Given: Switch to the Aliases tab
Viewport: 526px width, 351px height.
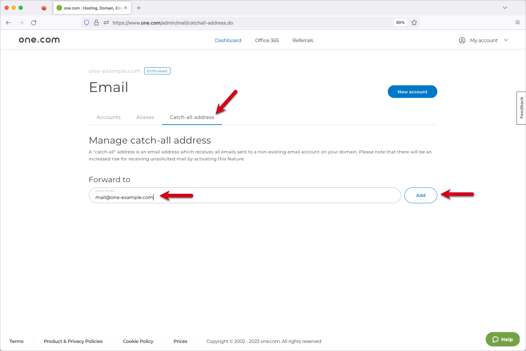Looking at the screenshot, I should coord(145,117).
